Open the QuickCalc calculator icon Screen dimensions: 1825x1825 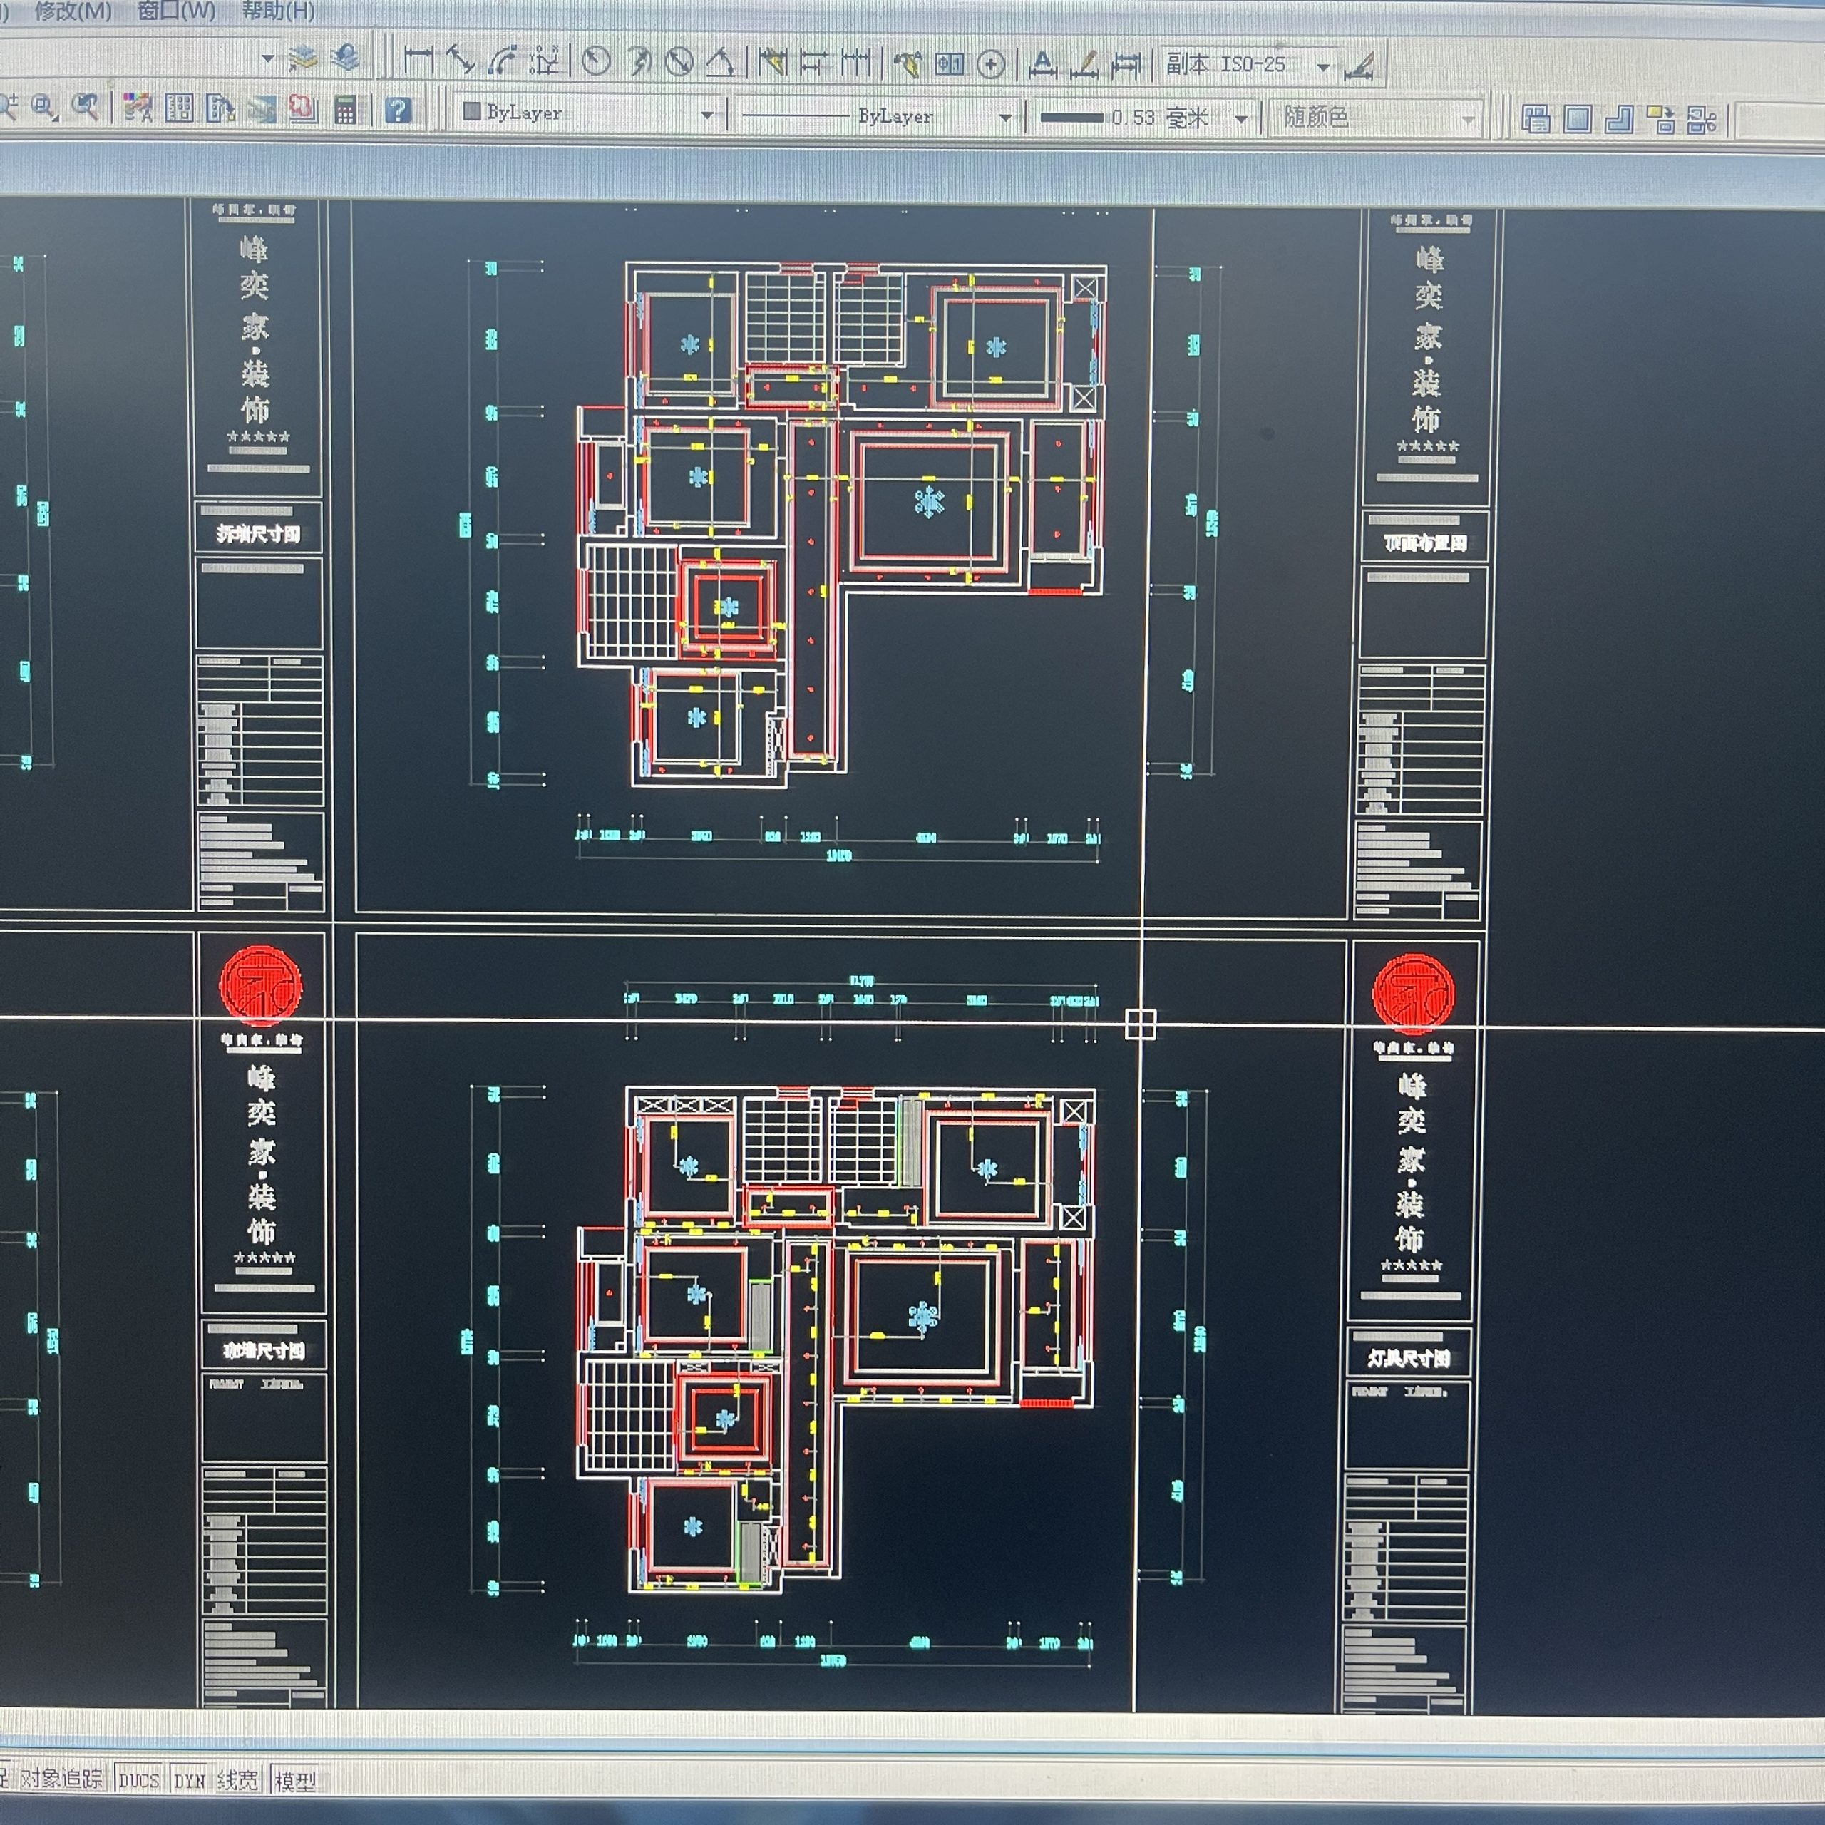(x=346, y=110)
